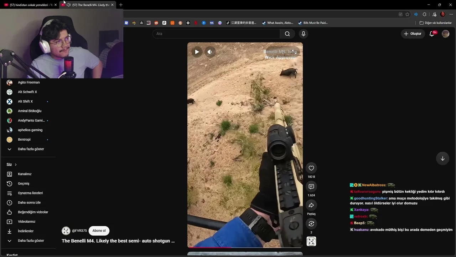Play the Benelli M4 short video
456x257 pixels.
tap(197, 52)
